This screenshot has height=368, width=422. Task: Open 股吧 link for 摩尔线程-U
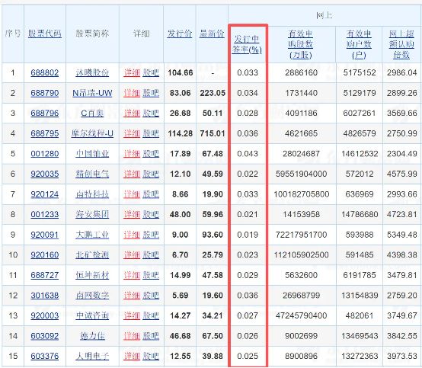(151, 133)
